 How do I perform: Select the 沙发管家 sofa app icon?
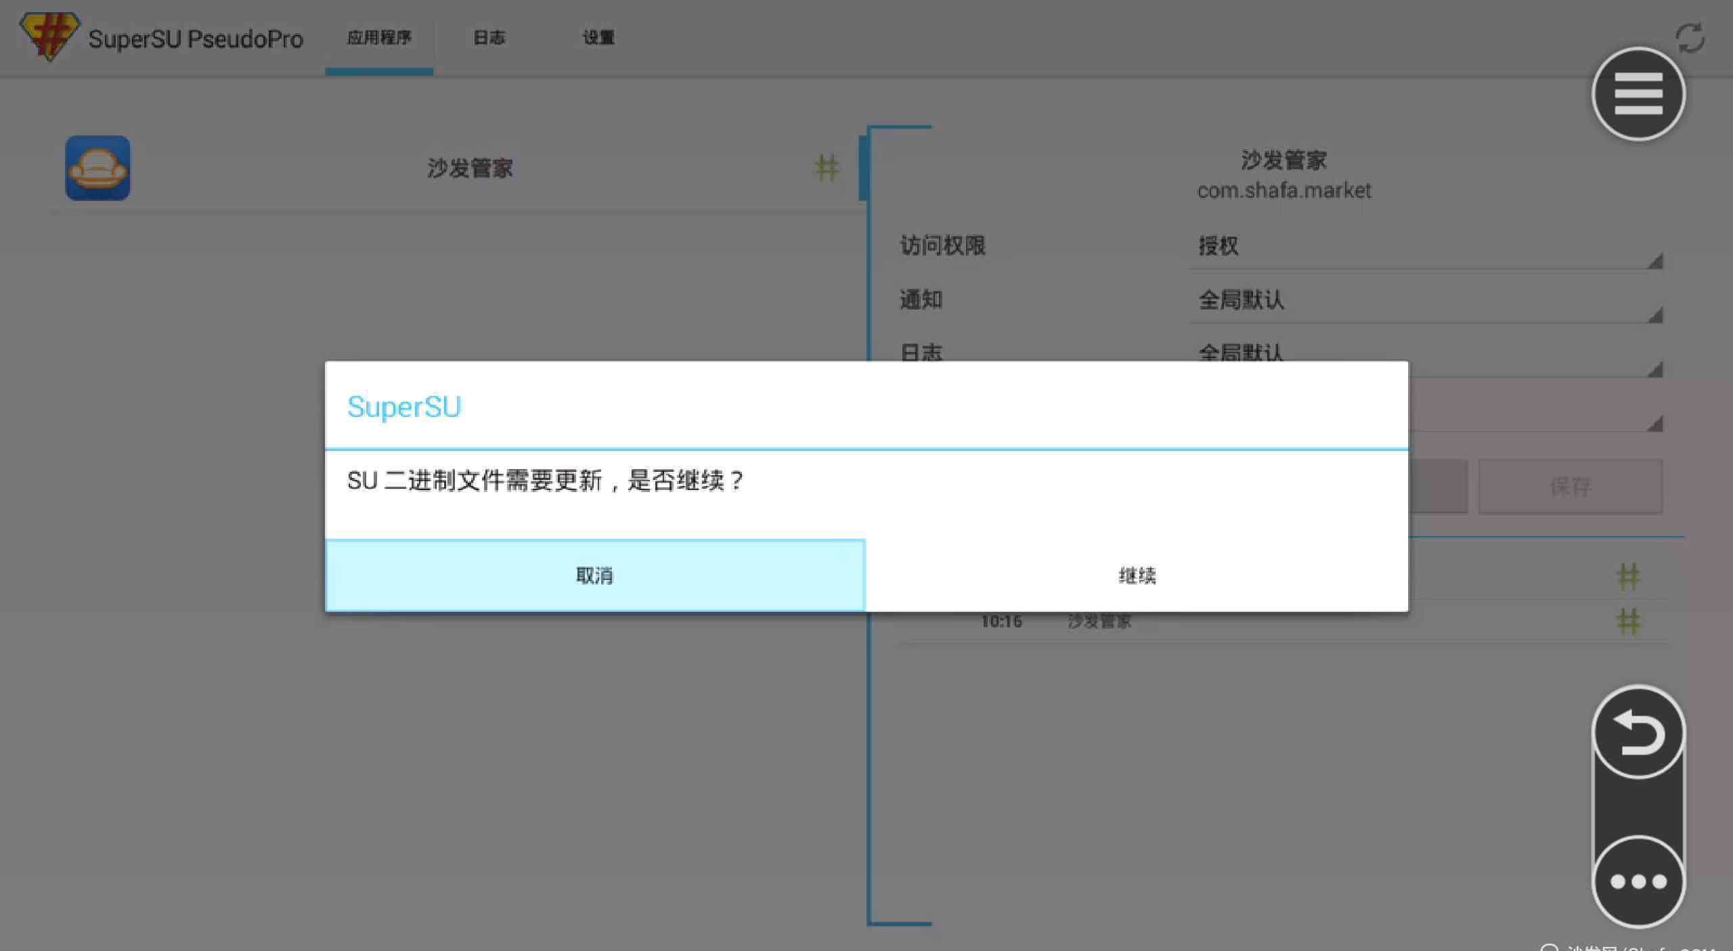(97, 168)
